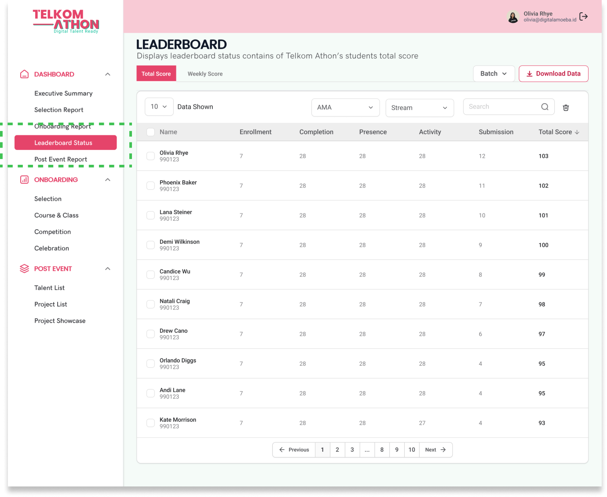Sort by the Total Score arrow icon

click(x=577, y=132)
